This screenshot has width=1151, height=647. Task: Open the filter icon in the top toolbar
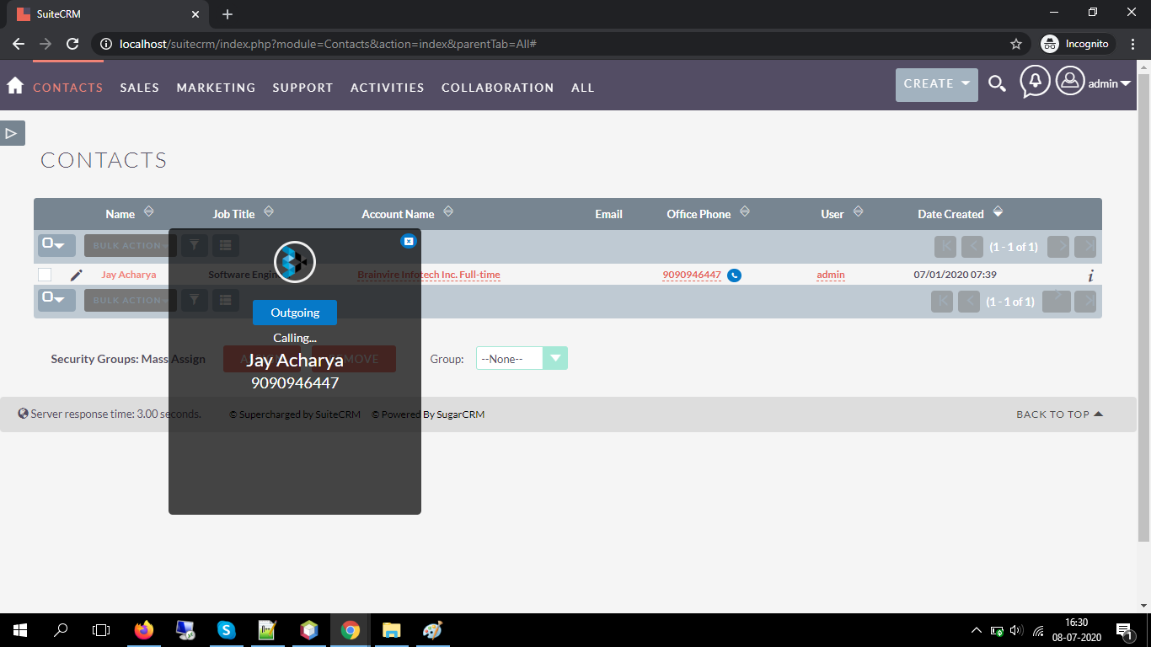[195, 245]
